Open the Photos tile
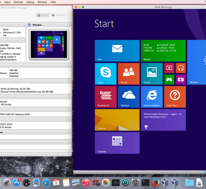Image resolution: width=206 pixels, height=189 pixels. click(152, 74)
